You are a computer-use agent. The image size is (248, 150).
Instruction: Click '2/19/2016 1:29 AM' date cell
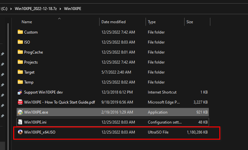coord(117,112)
